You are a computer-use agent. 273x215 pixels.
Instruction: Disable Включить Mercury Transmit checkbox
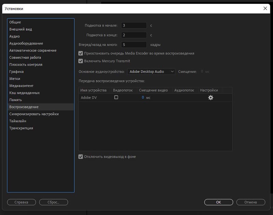point(81,61)
